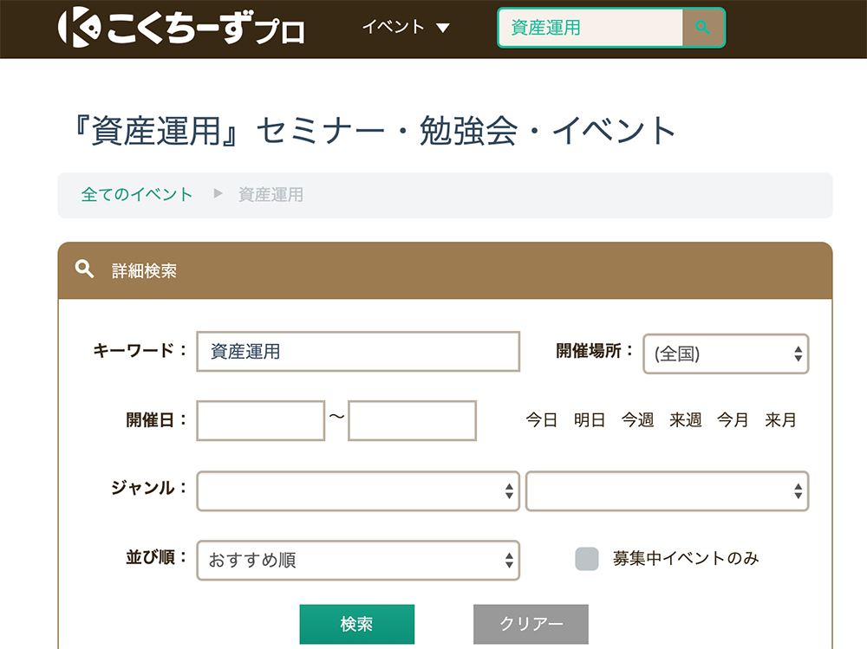Click the 資産運用 breadcrumb item
867x649 pixels.
pos(271,195)
